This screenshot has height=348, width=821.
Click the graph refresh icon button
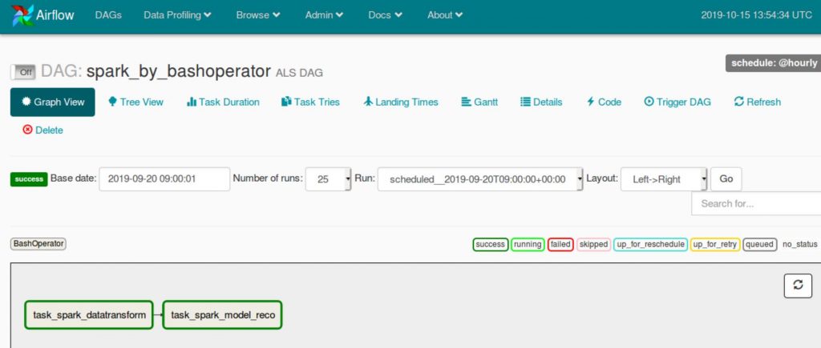coord(798,286)
